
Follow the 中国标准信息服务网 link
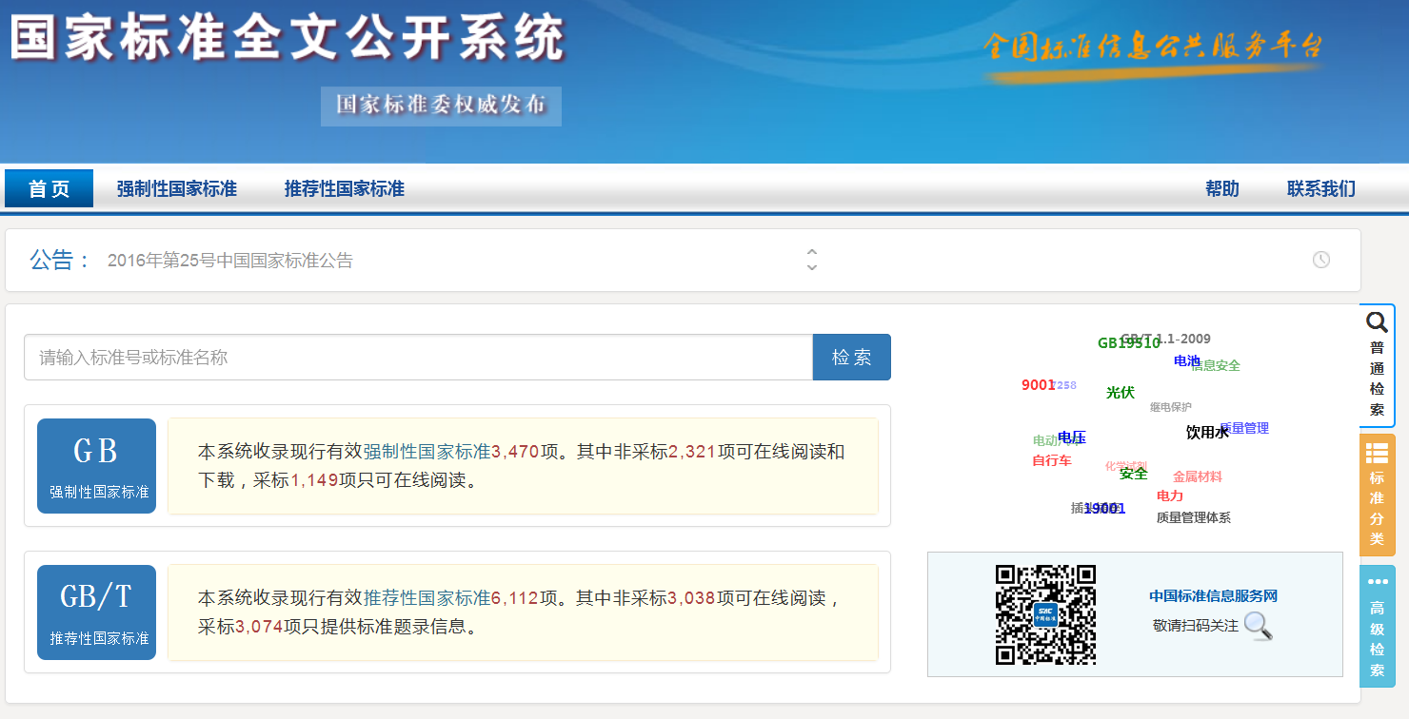click(x=1211, y=596)
